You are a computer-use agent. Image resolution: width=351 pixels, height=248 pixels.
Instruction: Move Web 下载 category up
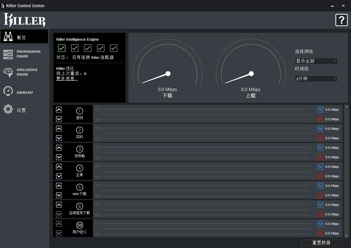[59, 186]
